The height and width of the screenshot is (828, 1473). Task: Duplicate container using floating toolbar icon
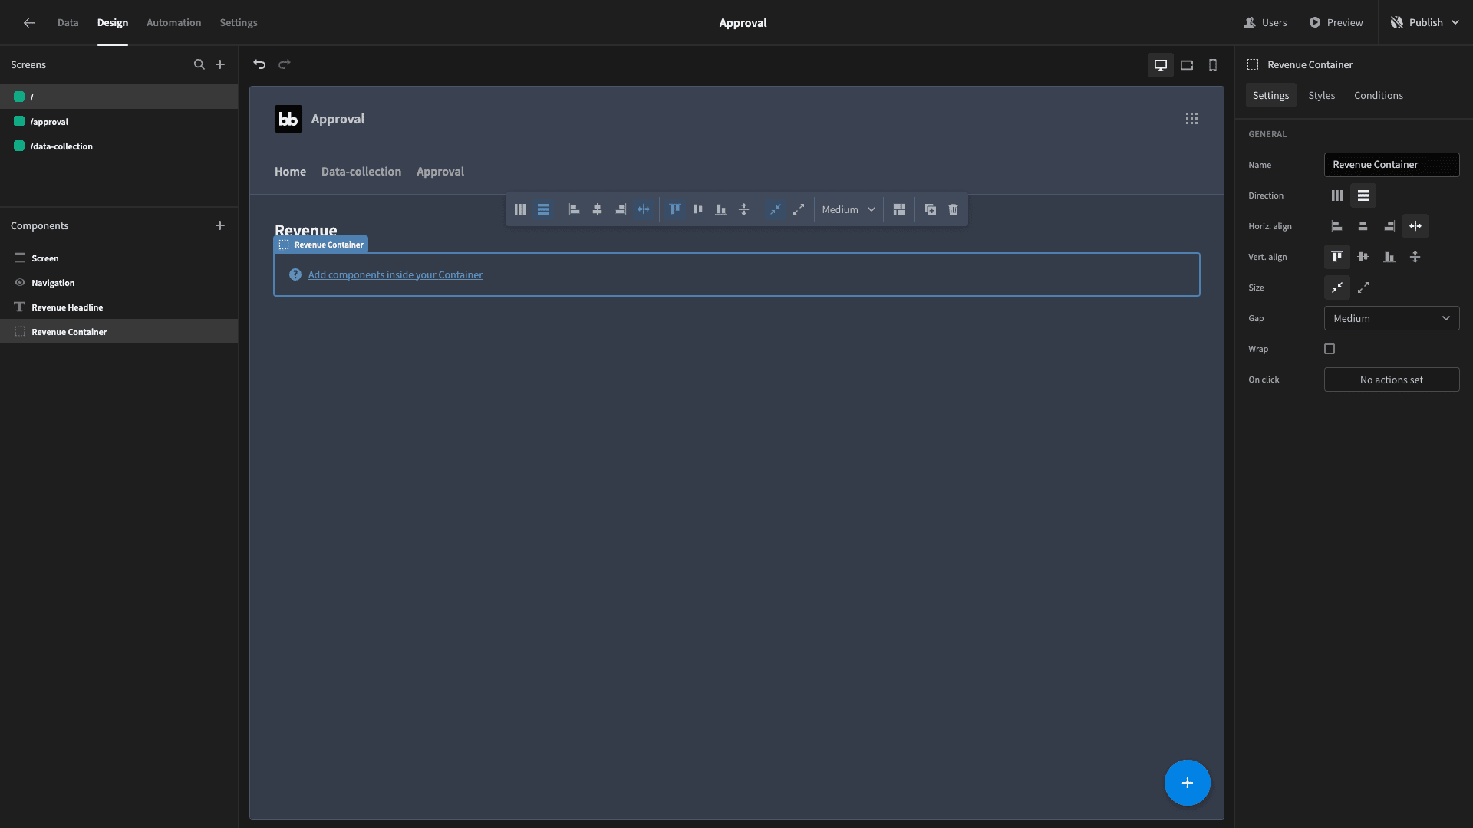tap(930, 209)
